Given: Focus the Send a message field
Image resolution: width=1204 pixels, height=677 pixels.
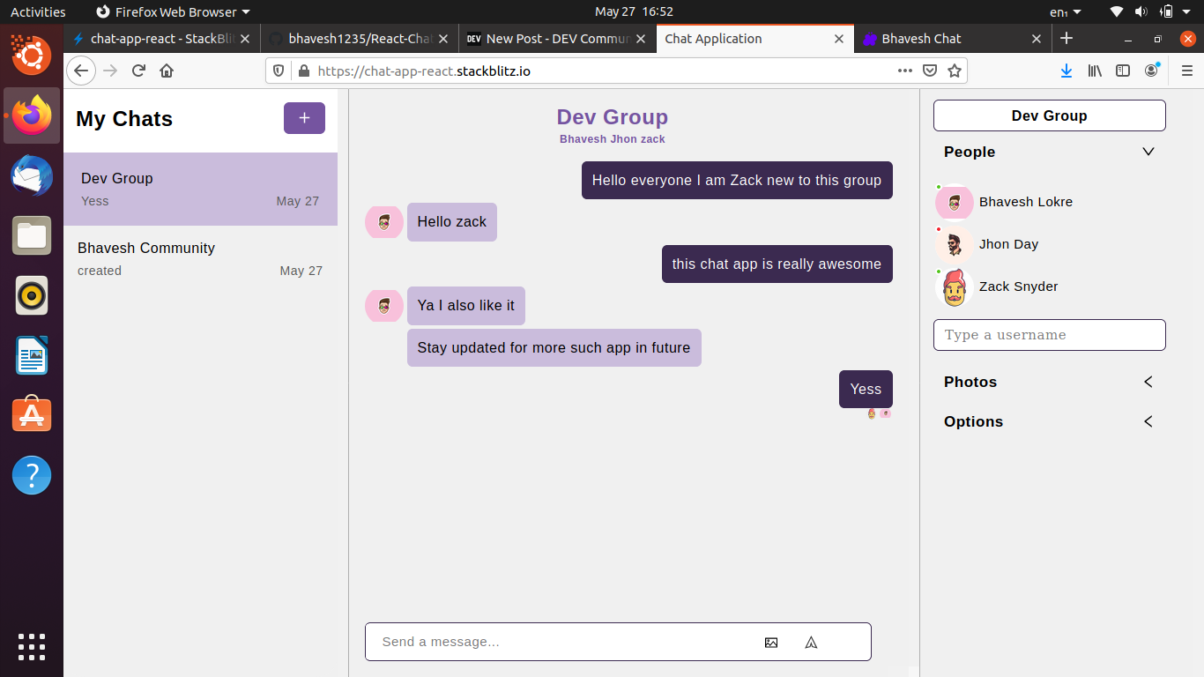Looking at the screenshot, I should tap(618, 642).
